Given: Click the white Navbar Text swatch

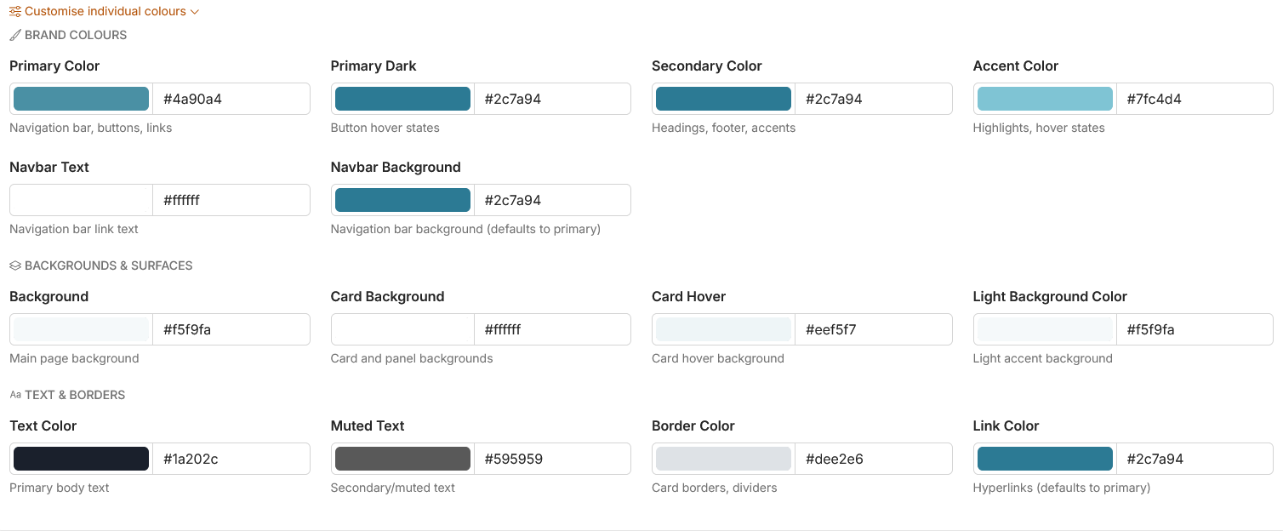Looking at the screenshot, I should (x=80, y=199).
